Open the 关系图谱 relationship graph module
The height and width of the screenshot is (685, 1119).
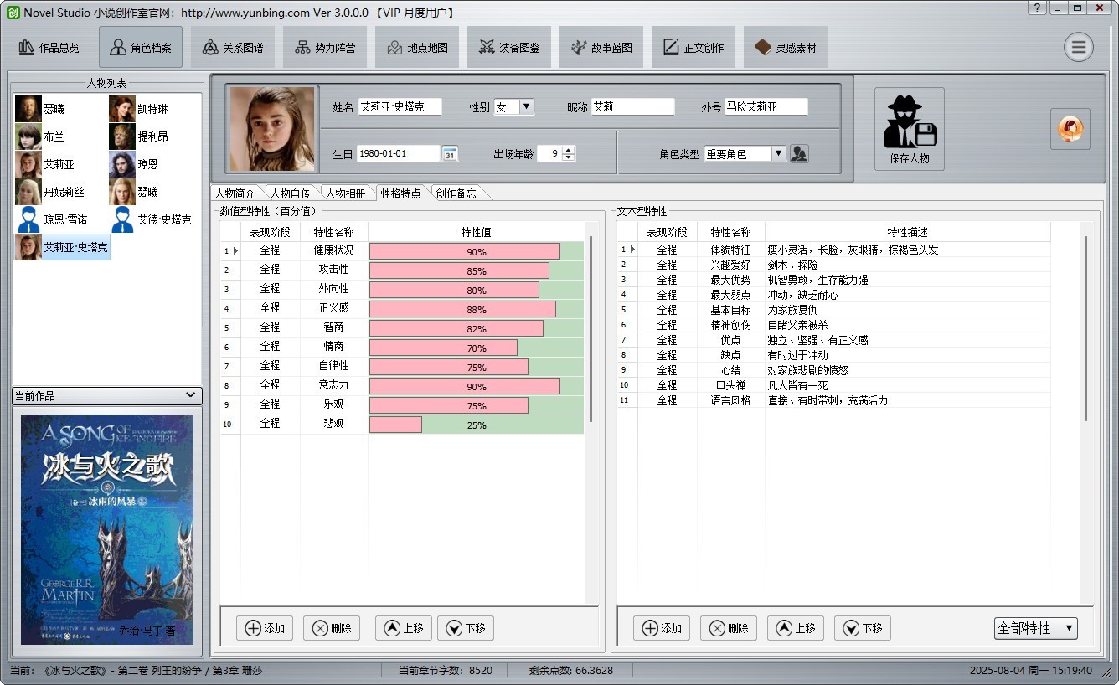233,48
